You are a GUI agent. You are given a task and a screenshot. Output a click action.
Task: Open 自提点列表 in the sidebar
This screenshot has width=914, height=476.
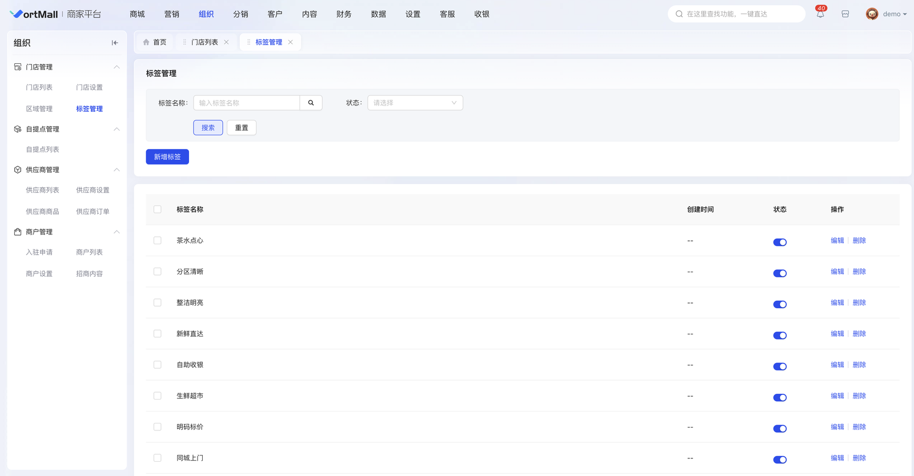(x=42, y=150)
